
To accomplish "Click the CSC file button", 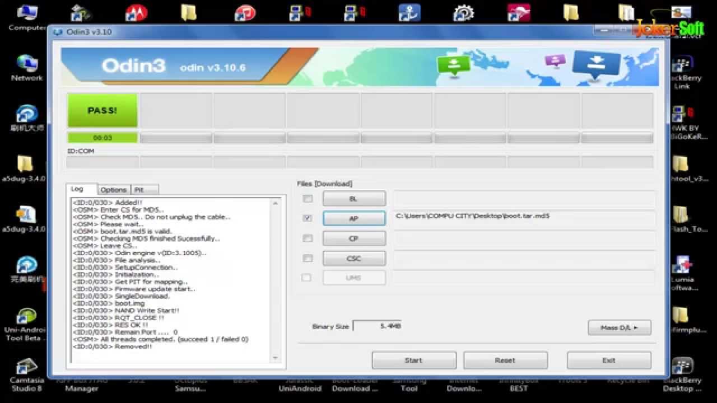I will pos(354,258).
